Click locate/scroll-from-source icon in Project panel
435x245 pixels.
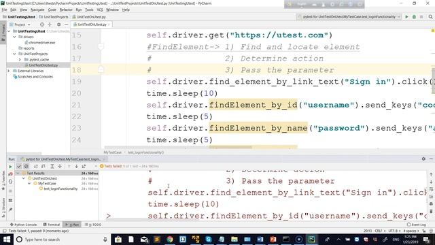[x=42, y=24]
